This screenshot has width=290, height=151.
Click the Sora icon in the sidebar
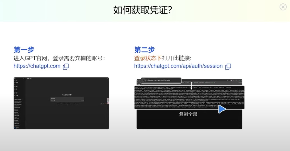14,89
